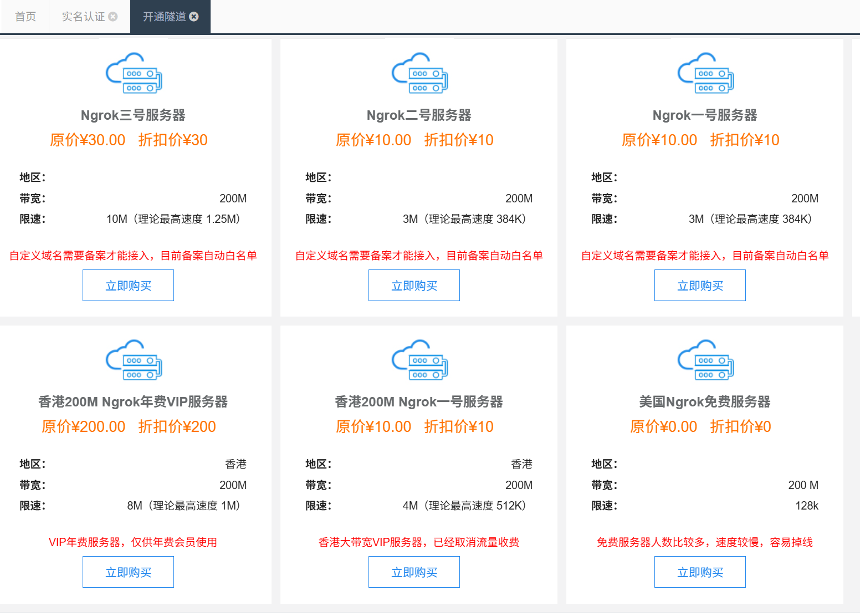The image size is (860, 616).
Task: Click the 香港 region value in VIP服务器 card
Action: [x=236, y=464]
